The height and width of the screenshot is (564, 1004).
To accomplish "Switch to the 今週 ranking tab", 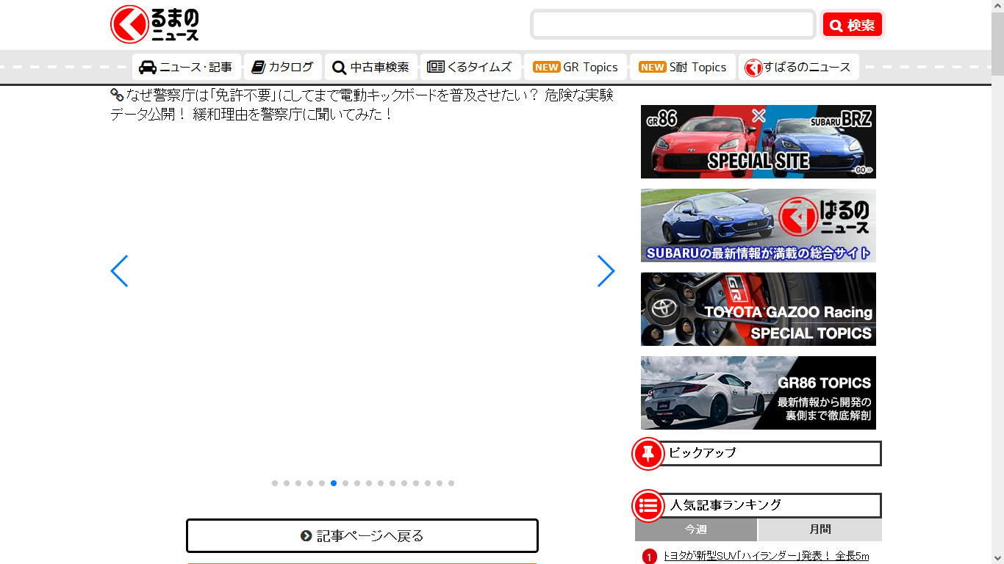I will point(695,529).
